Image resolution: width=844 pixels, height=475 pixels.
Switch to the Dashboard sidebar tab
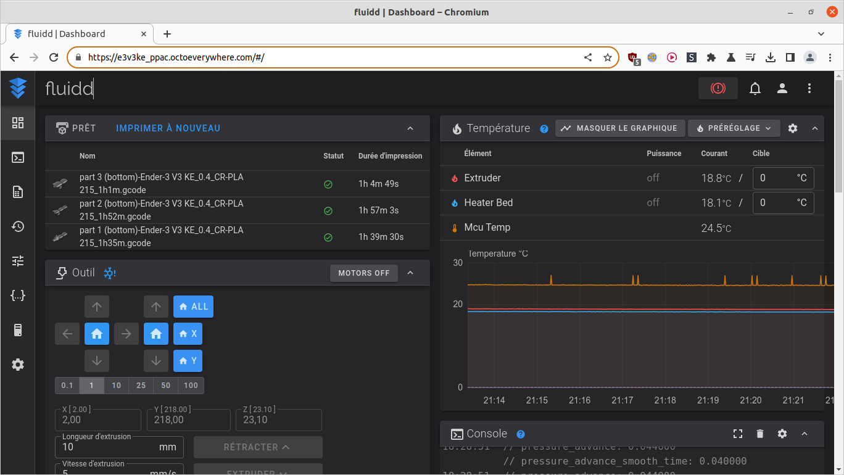pos(18,123)
